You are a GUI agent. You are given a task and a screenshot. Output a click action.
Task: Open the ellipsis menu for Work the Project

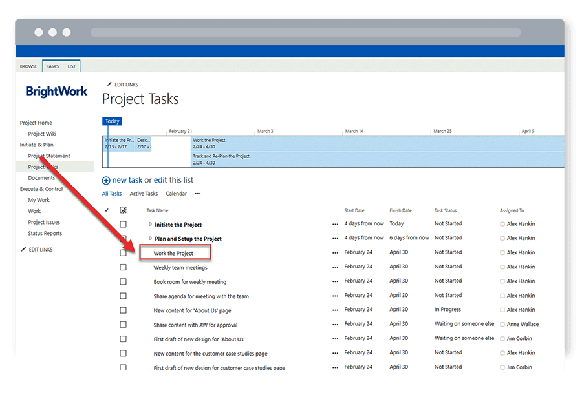pyautogui.click(x=335, y=253)
